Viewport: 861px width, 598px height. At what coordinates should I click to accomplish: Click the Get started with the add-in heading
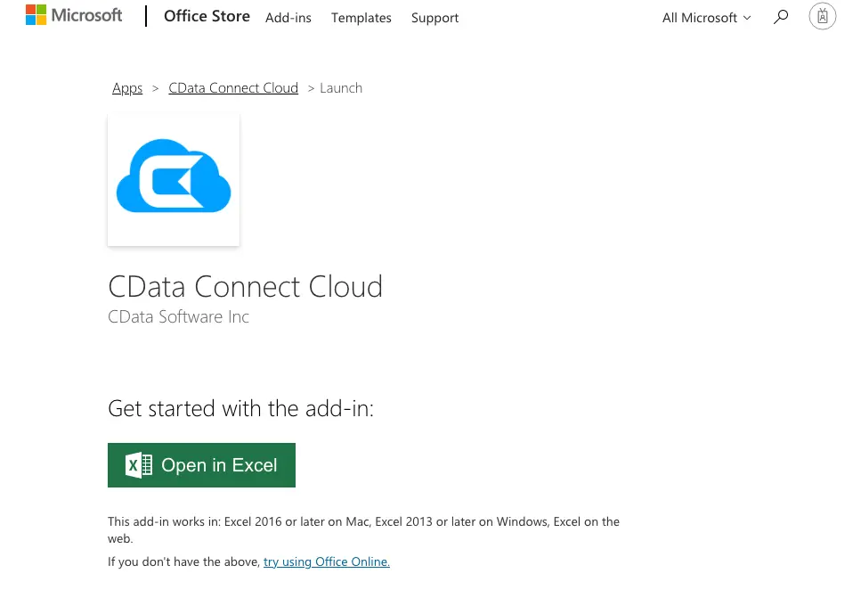click(240, 408)
